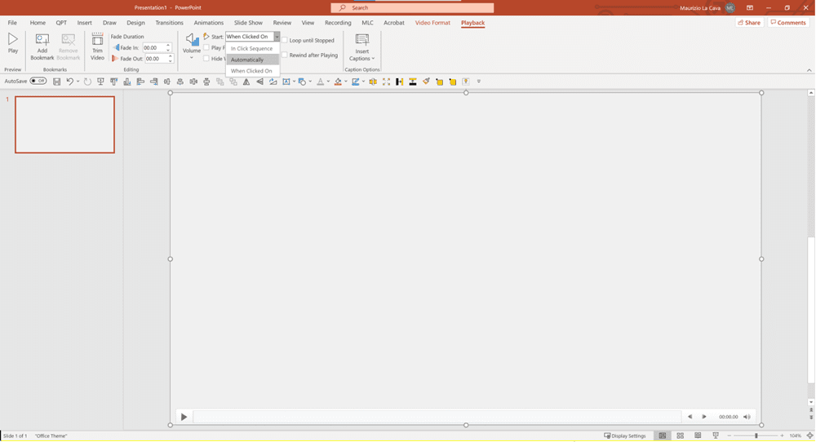Image resolution: width=816 pixels, height=442 pixels.
Task: Click the Align Top icon in quick toolbar
Action: click(x=114, y=82)
